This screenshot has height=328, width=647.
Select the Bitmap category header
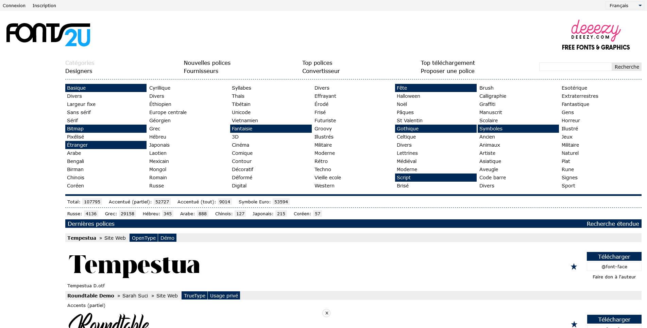pos(106,129)
